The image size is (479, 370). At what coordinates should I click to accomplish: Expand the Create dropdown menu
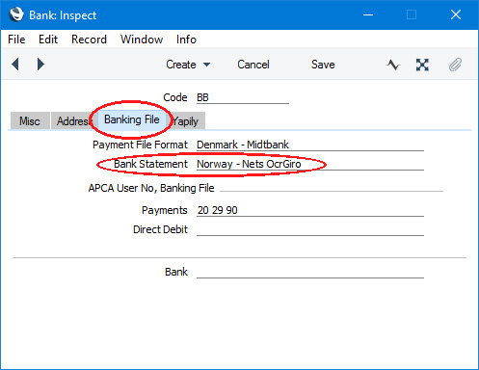188,65
